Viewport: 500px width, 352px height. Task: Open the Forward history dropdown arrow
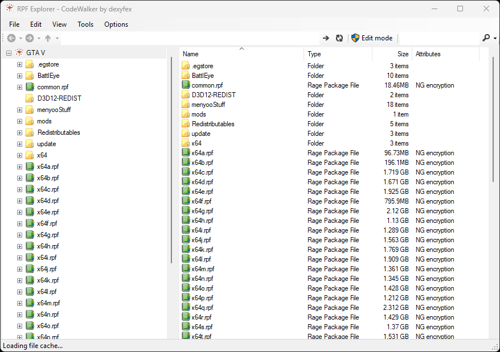(39, 39)
